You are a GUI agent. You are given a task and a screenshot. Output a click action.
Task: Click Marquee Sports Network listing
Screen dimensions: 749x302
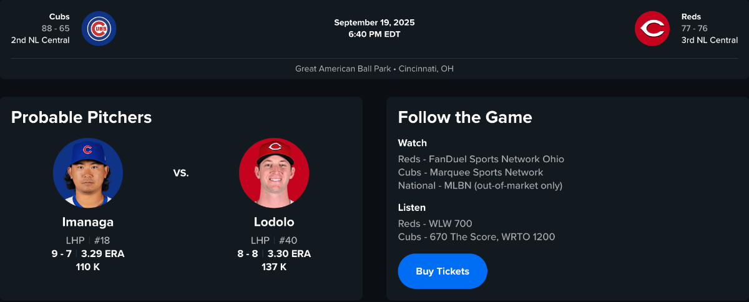[x=471, y=172]
